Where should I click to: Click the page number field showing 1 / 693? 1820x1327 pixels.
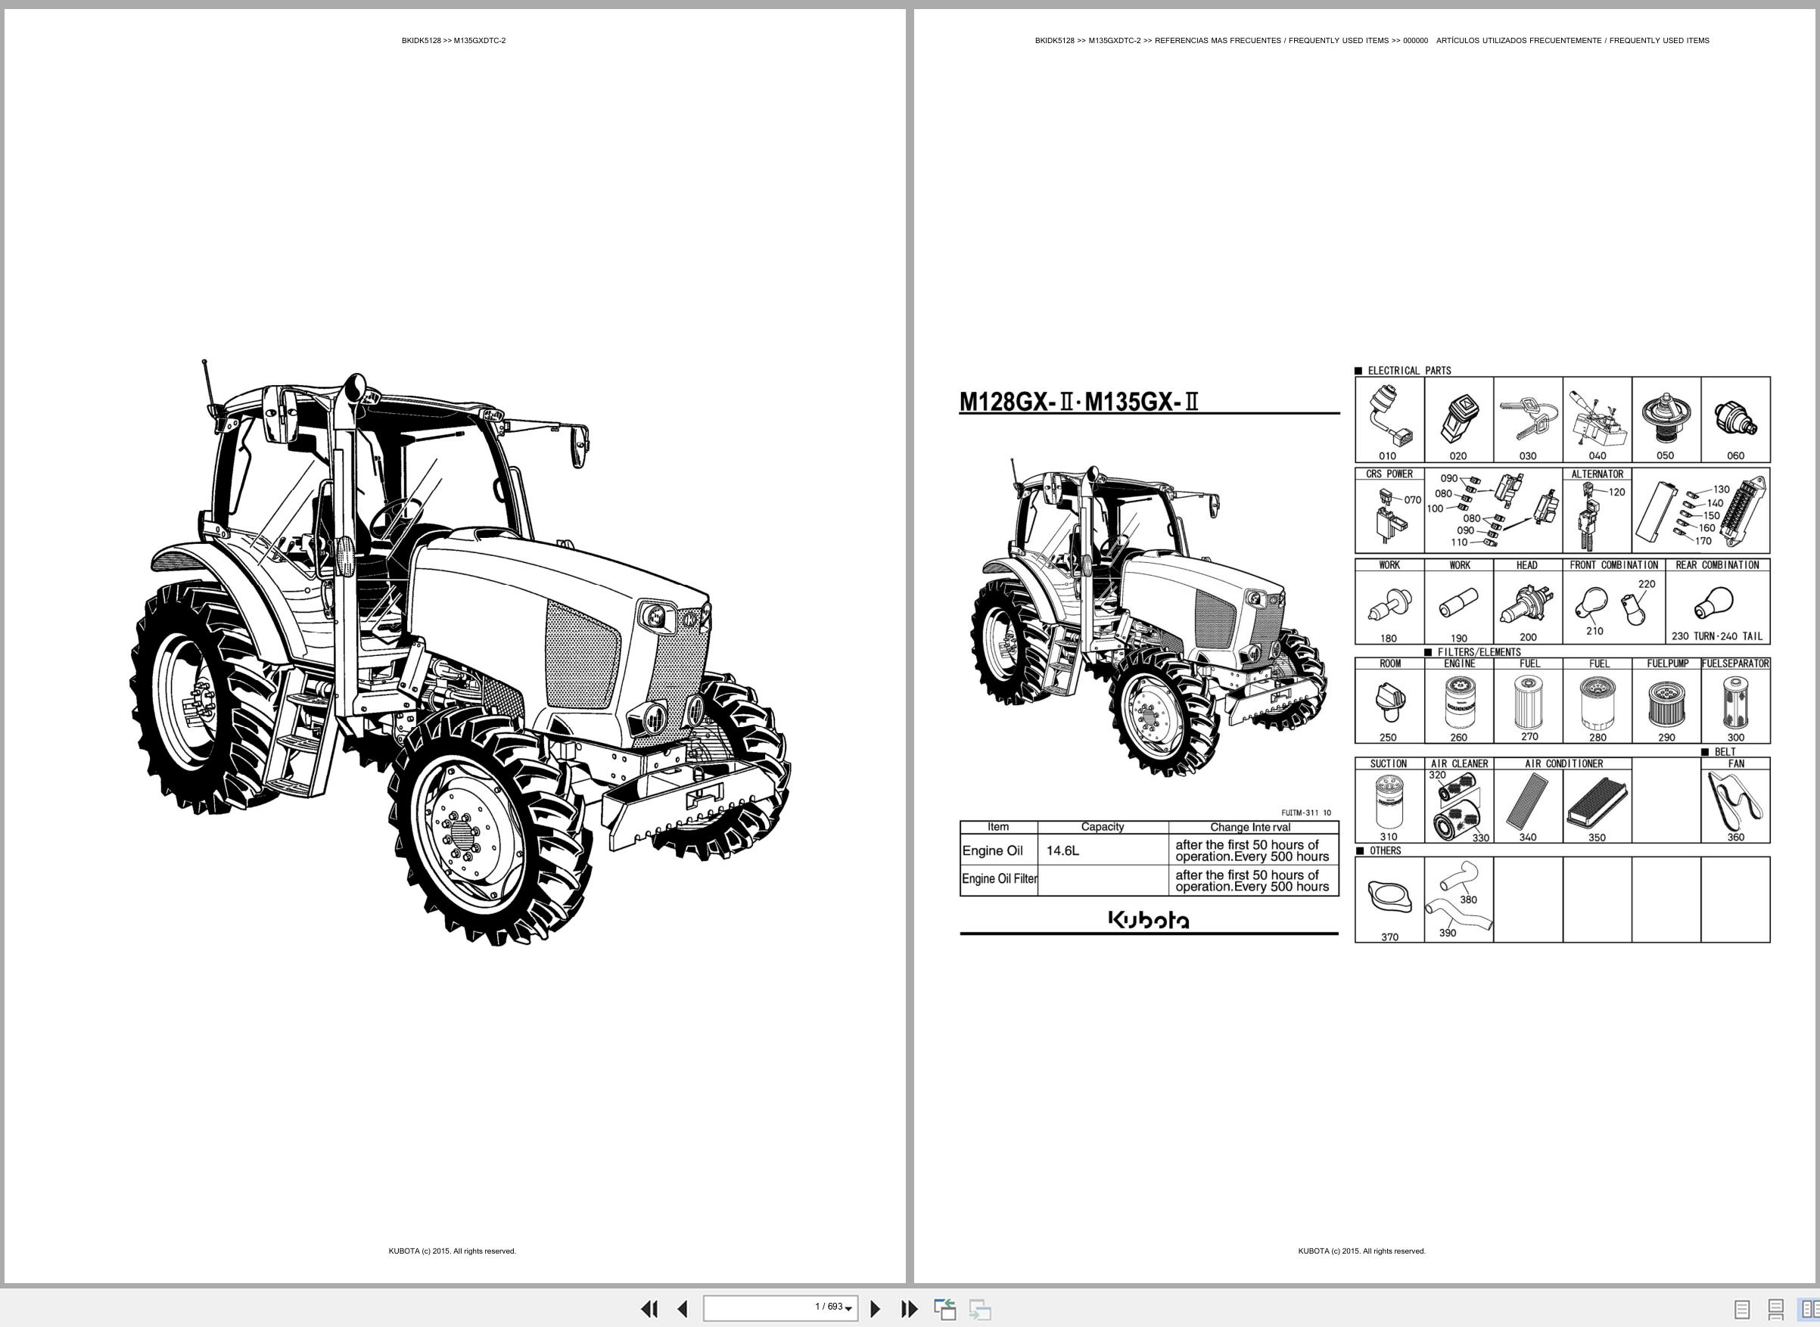(780, 1308)
